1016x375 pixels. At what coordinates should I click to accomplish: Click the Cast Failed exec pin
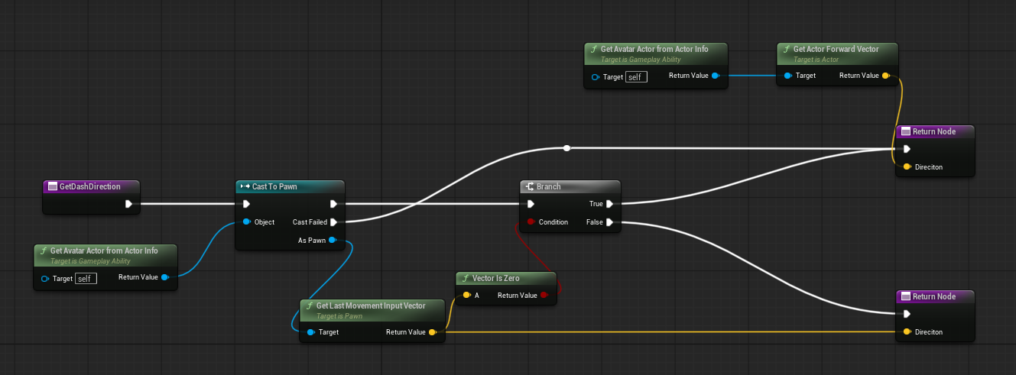click(333, 222)
